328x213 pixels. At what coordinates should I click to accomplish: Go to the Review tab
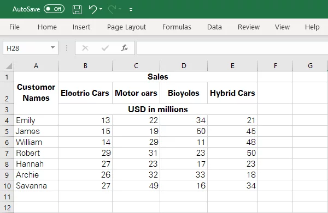[249, 27]
